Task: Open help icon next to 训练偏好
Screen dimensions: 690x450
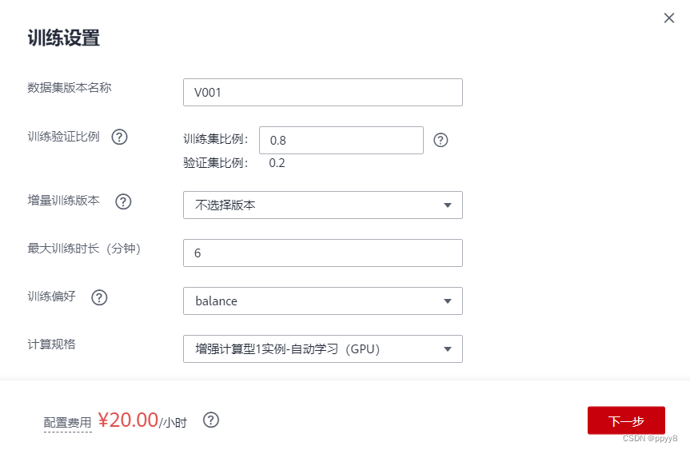Action: tap(99, 297)
